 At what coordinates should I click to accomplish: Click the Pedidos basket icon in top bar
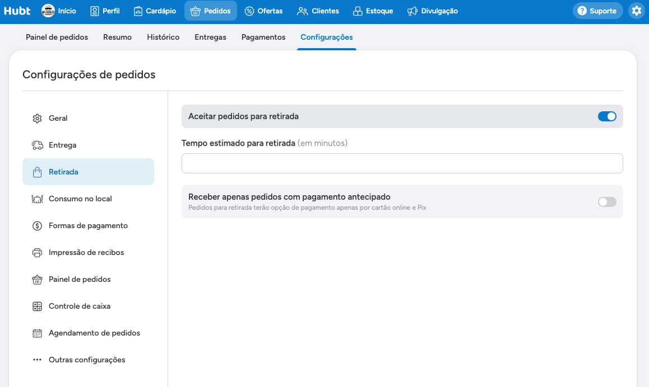coord(196,11)
